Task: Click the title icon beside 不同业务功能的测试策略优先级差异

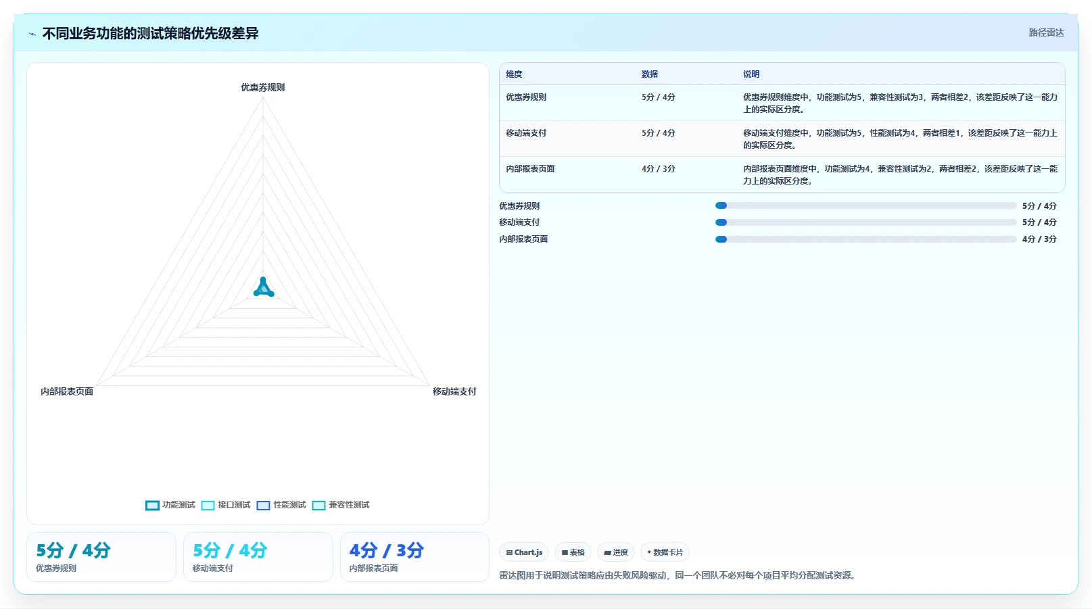Action: click(x=32, y=34)
